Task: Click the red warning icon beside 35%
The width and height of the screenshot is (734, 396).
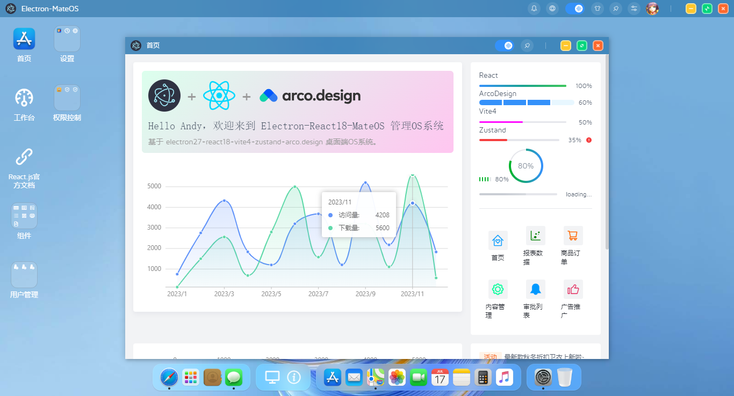Action: [x=589, y=140]
